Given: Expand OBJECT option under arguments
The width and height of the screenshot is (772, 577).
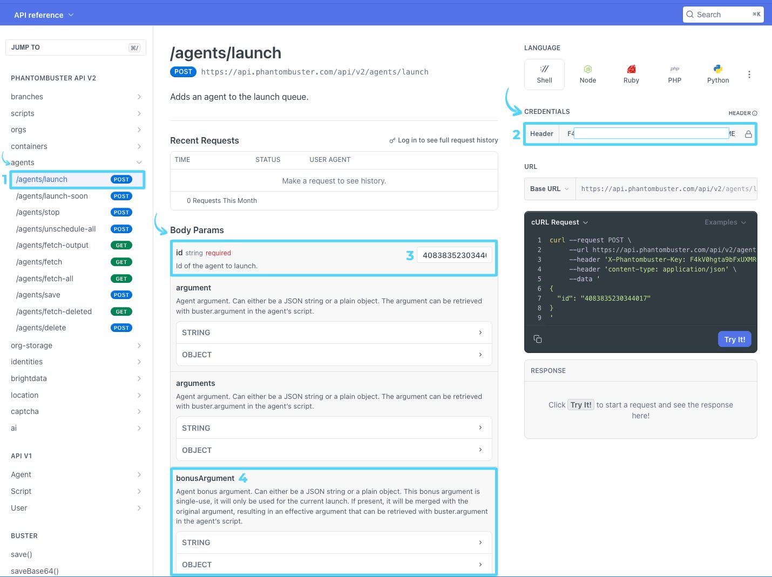Looking at the screenshot, I should tap(334, 450).
